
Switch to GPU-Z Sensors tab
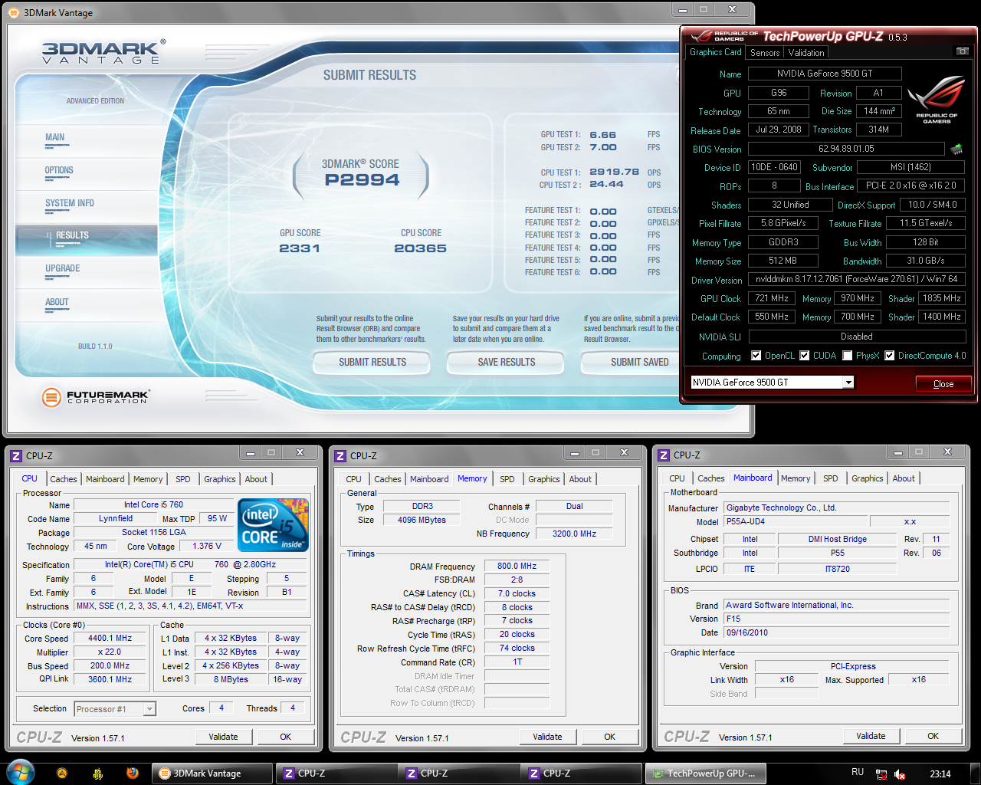pos(765,53)
